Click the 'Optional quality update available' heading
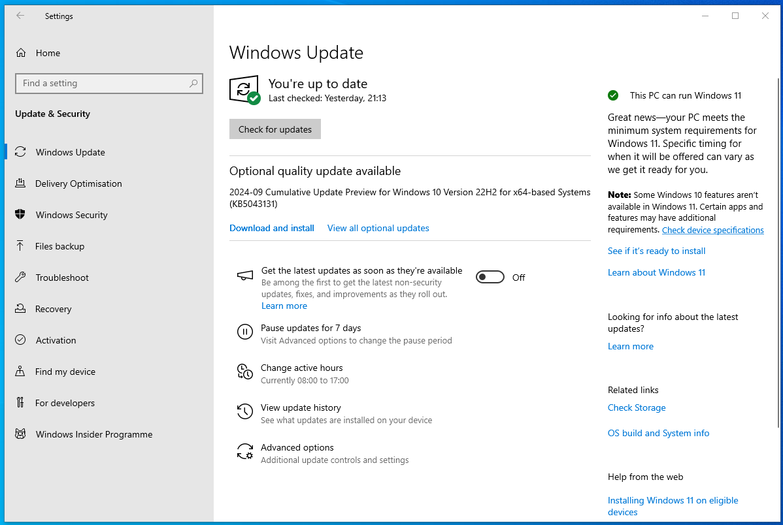 (x=314, y=171)
